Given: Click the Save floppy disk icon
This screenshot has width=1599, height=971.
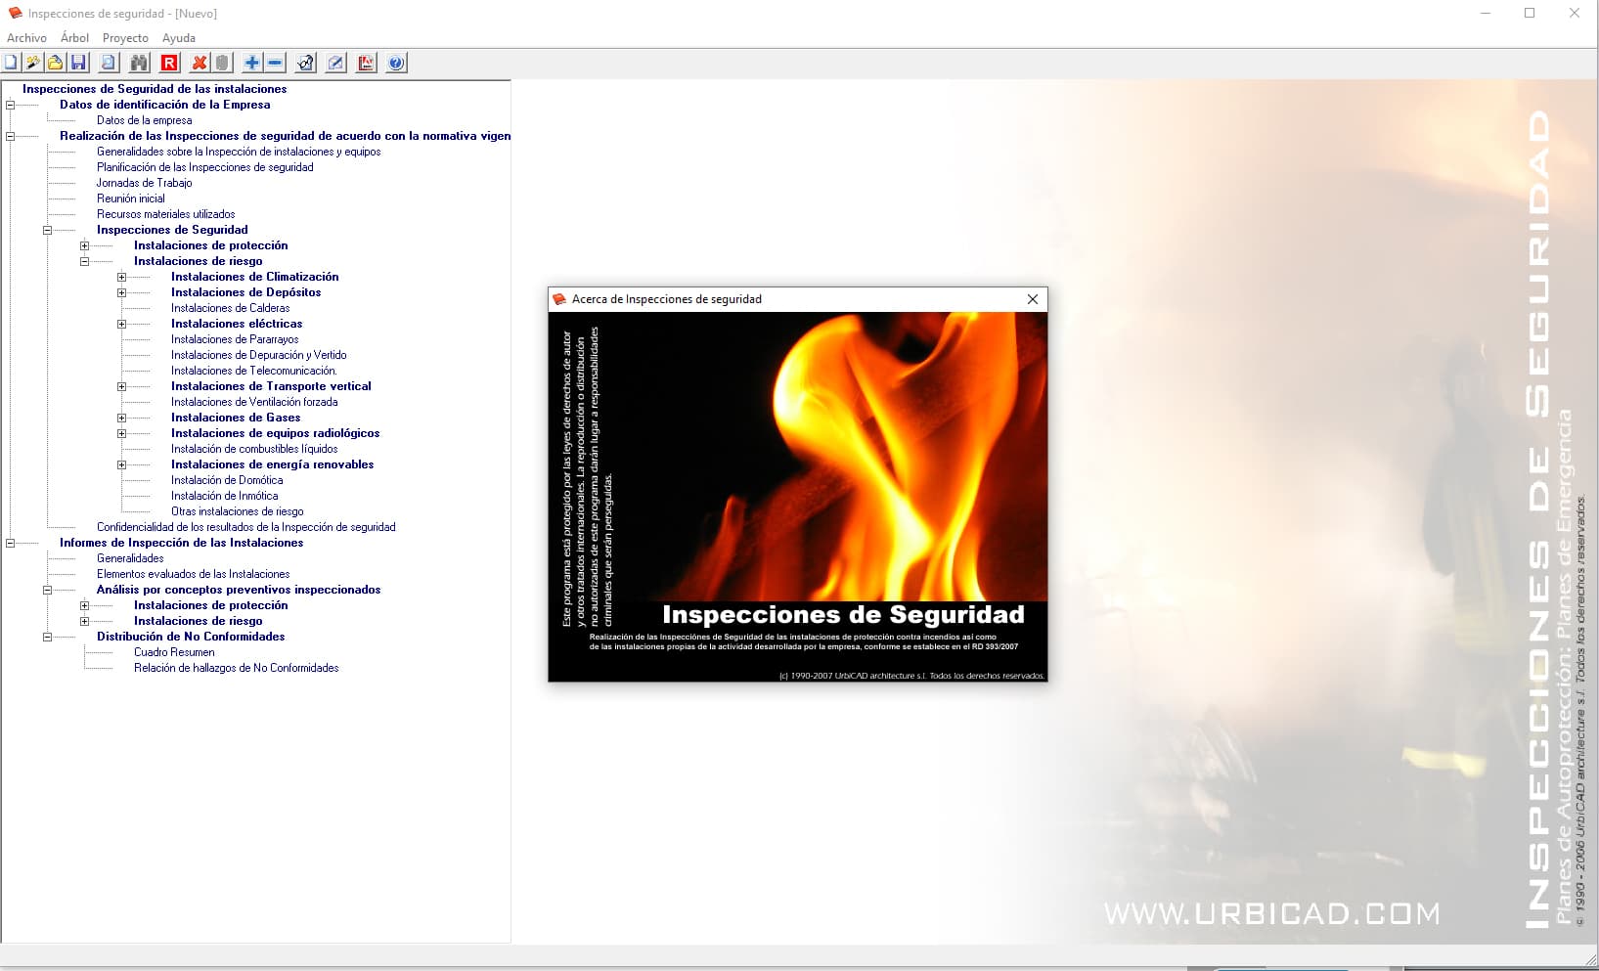Looking at the screenshot, I should [x=78, y=63].
